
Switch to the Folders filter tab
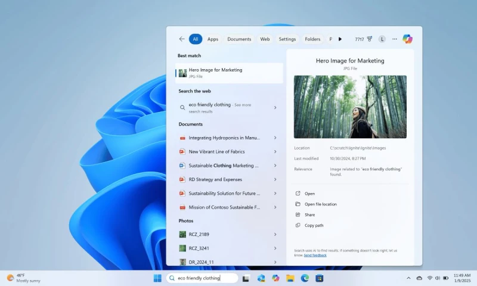pos(312,39)
